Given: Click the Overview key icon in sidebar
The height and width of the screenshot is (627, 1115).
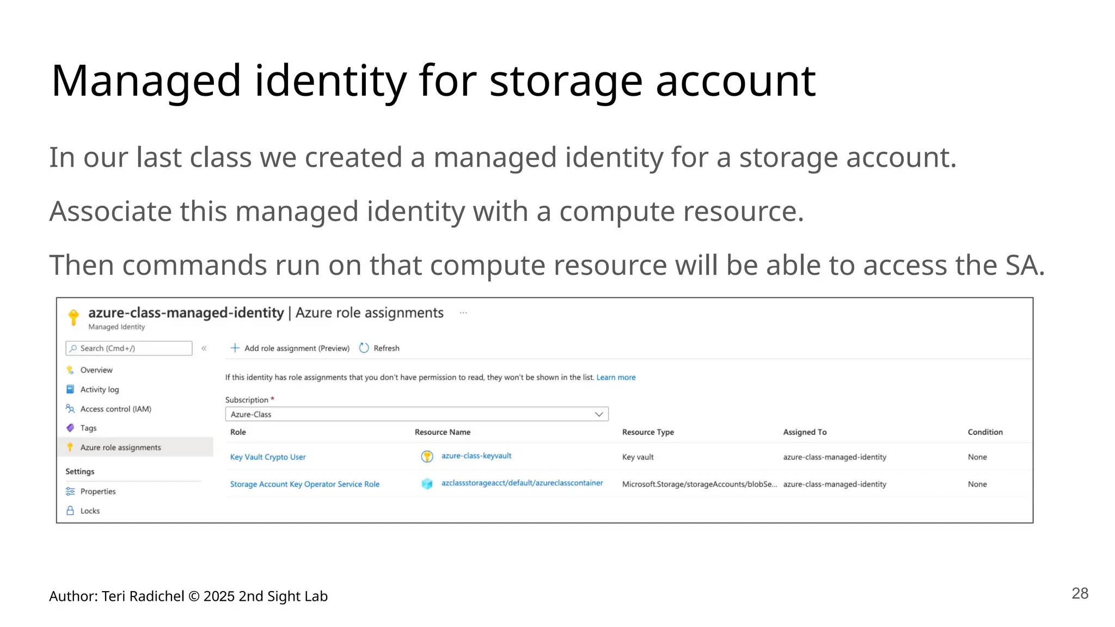Looking at the screenshot, I should coord(70,370).
